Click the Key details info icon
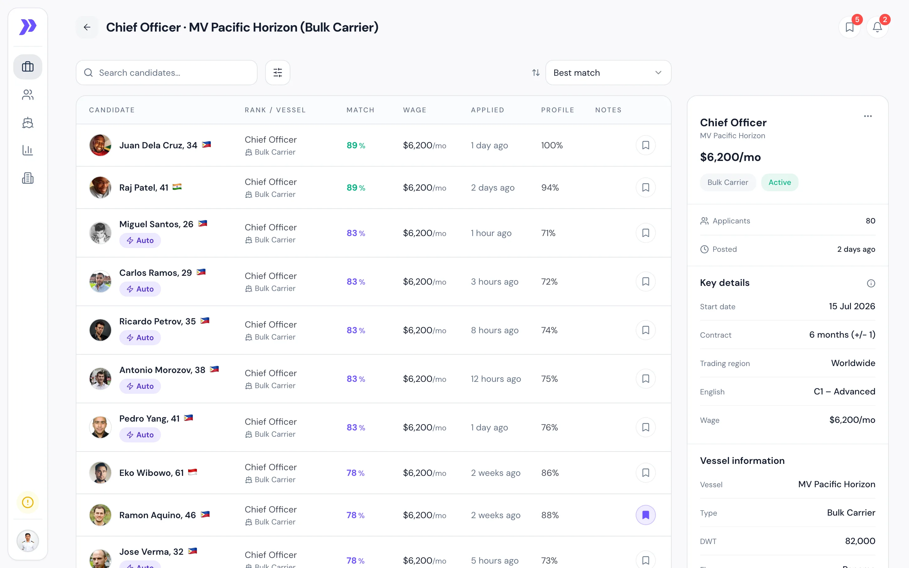Image resolution: width=909 pixels, height=568 pixels. pyautogui.click(x=871, y=283)
